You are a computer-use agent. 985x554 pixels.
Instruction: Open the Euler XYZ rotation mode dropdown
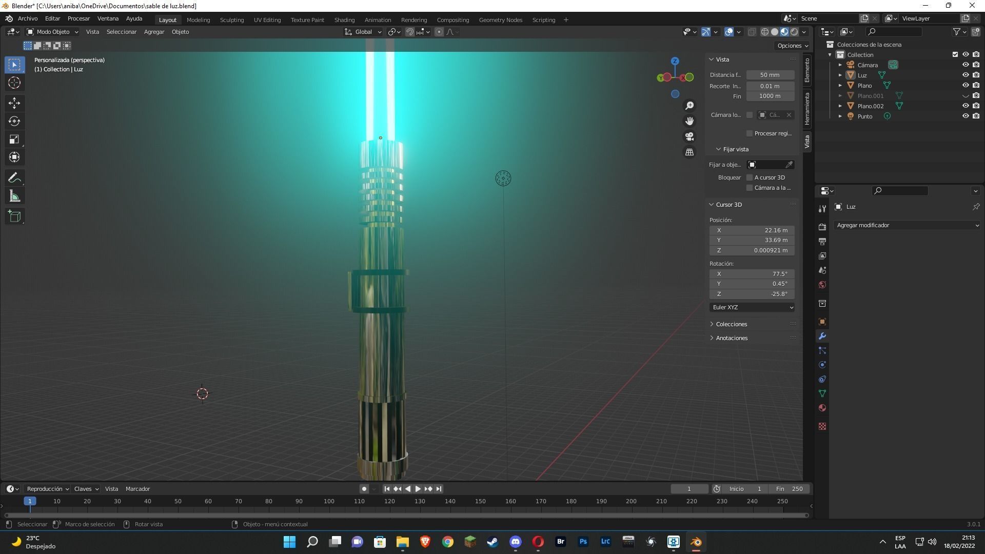(x=752, y=307)
